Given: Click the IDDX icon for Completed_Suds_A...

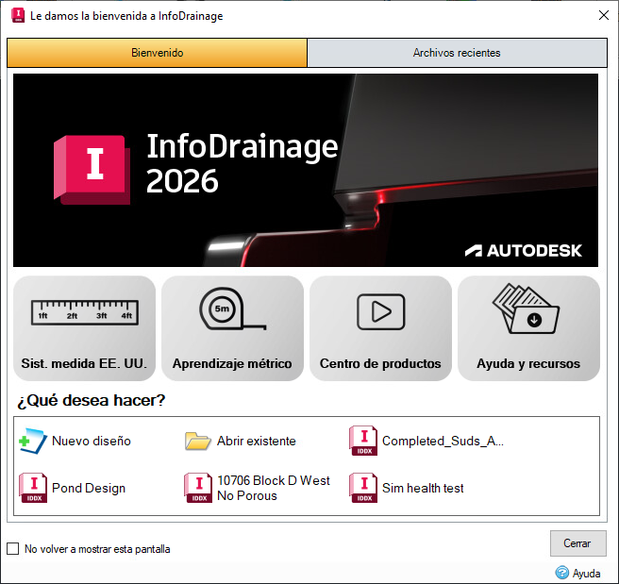Looking at the screenshot, I should [x=363, y=441].
